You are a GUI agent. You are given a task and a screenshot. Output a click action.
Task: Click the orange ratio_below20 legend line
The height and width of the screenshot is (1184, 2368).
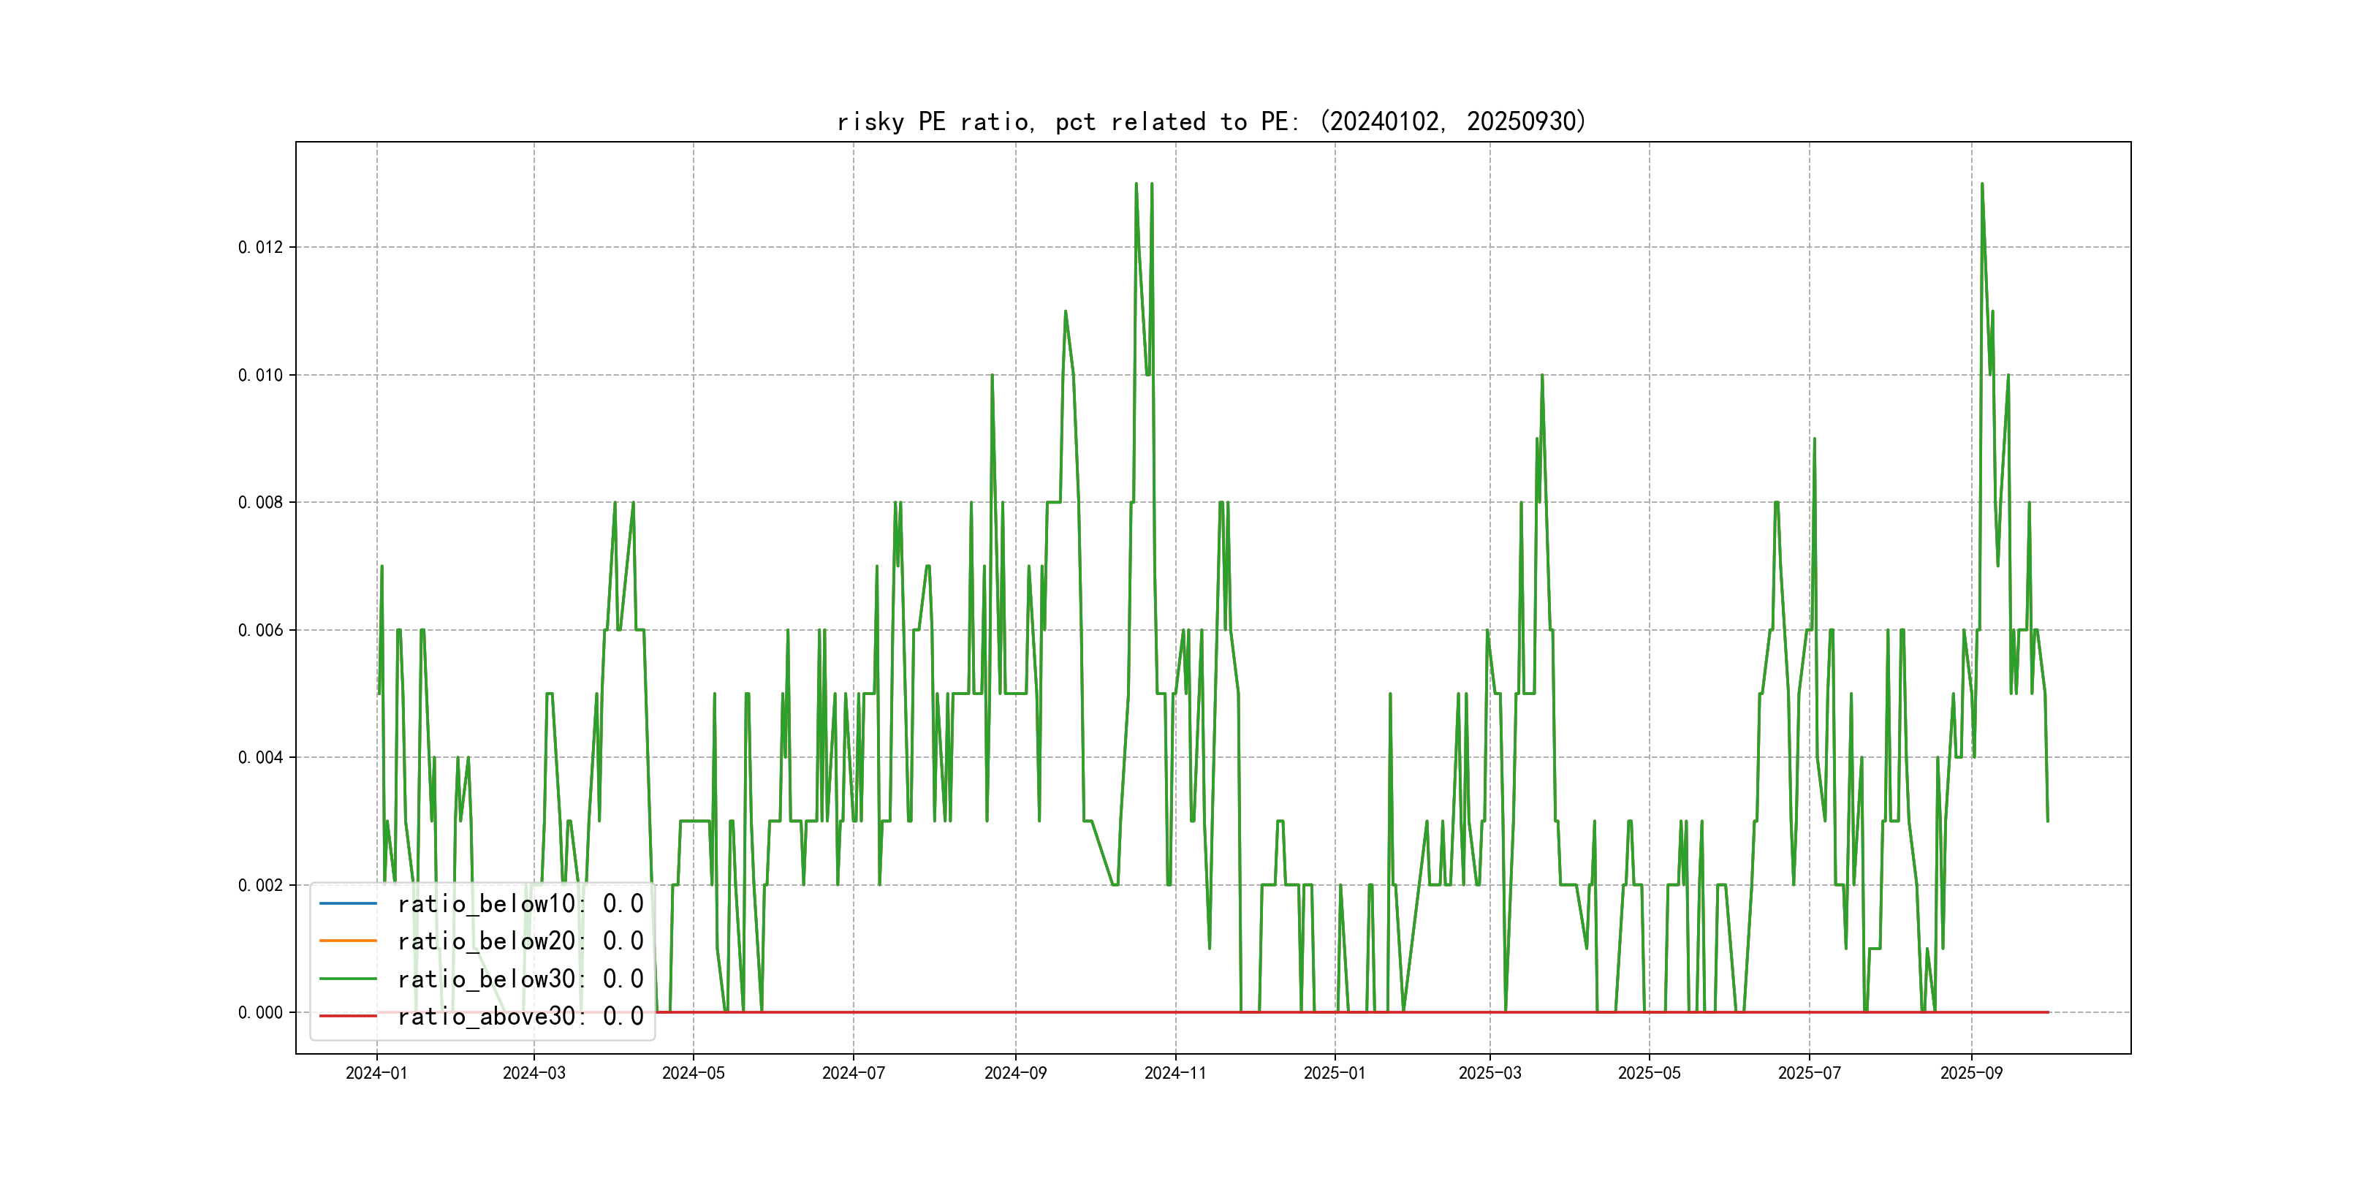[347, 941]
